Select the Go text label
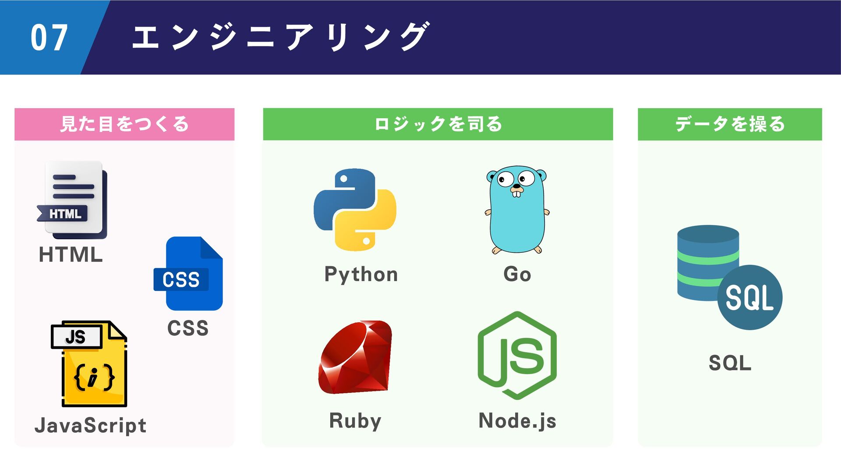The height and width of the screenshot is (473, 841). [517, 275]
